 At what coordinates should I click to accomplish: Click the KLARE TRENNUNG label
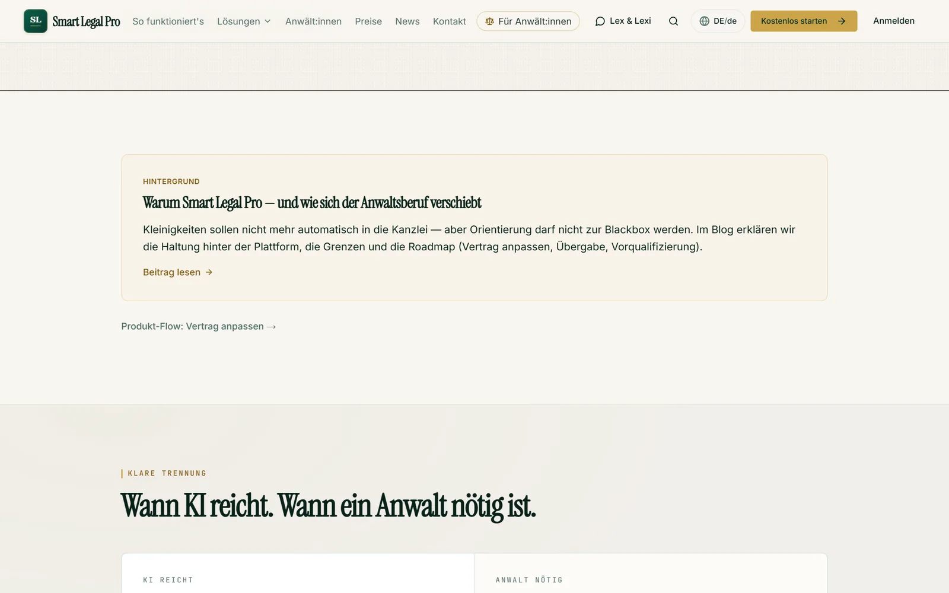tap(167, 473)
